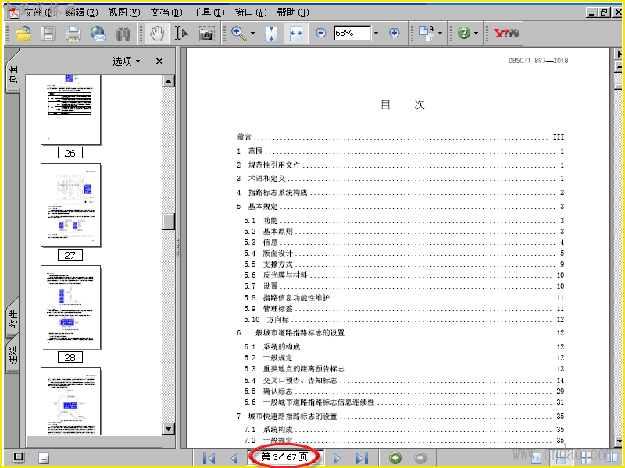Image resolution: width=625 pixels, height=468 pixels.
Task: Switch to Fit Width view
Action: click(x=295, y=34)
